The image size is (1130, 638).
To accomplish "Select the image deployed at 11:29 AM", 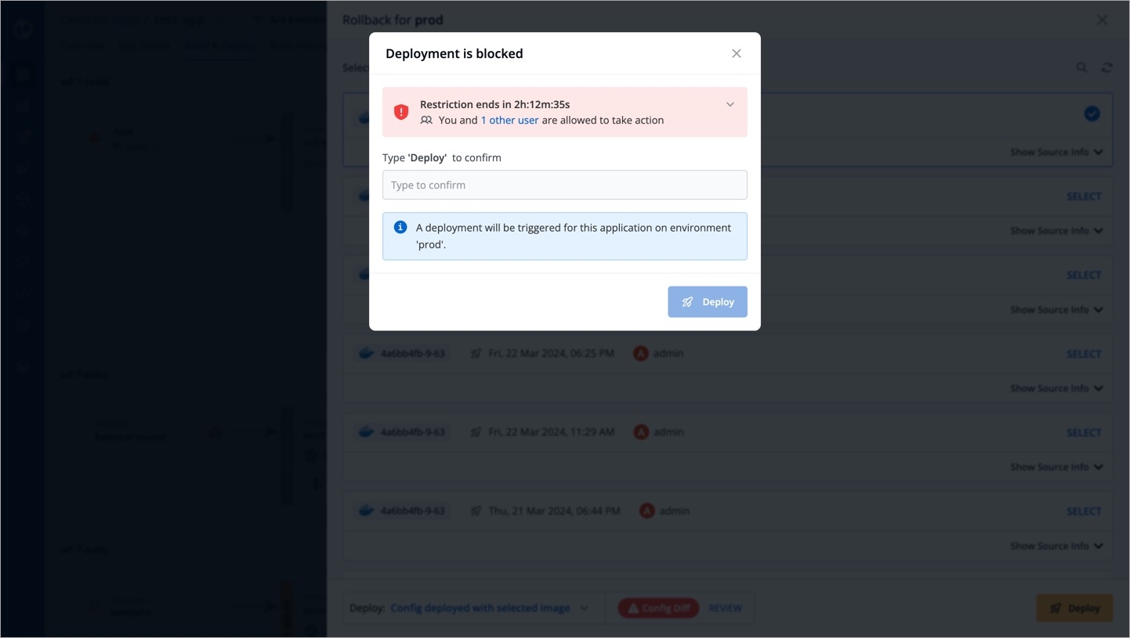I will [x=1084, y=432].
